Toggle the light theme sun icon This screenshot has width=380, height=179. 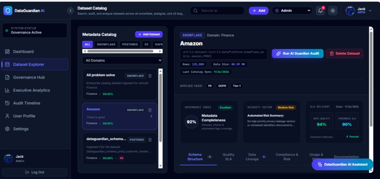[x=333, y=11]
